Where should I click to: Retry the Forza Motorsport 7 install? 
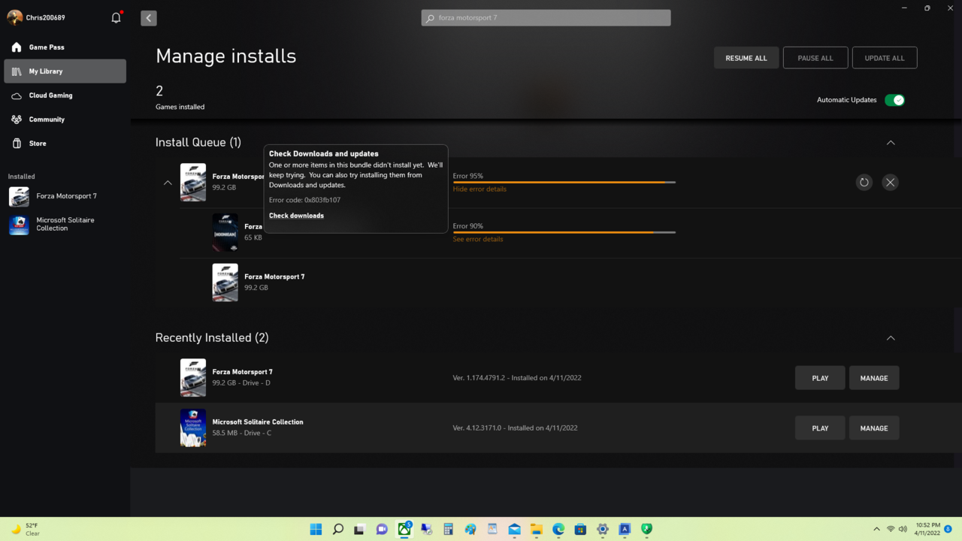[864, 183]
